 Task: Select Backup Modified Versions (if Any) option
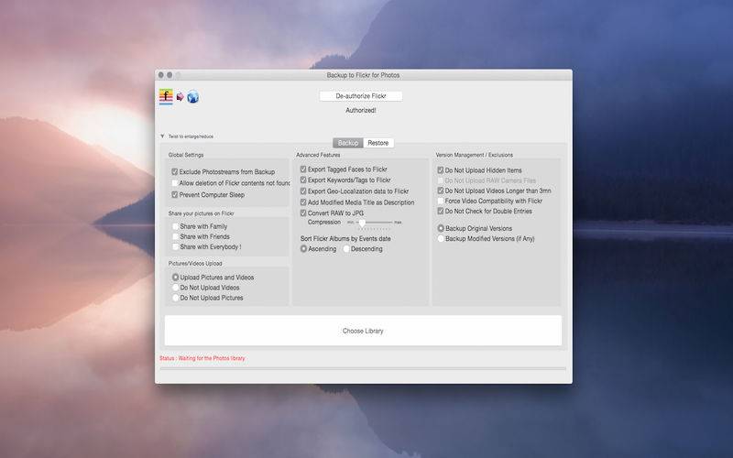click(441, 239)
